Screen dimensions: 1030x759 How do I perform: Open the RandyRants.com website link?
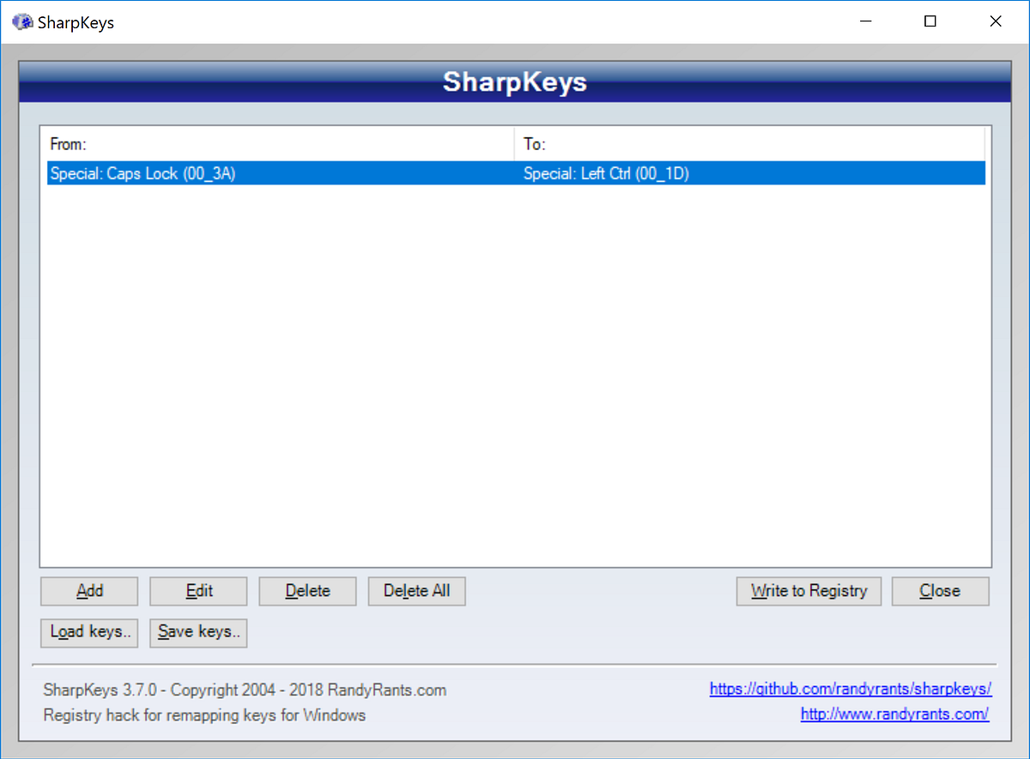pos(894,714)
